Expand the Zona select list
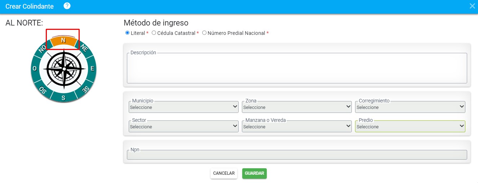Viewport: 478px width, 183px height. 297,107
